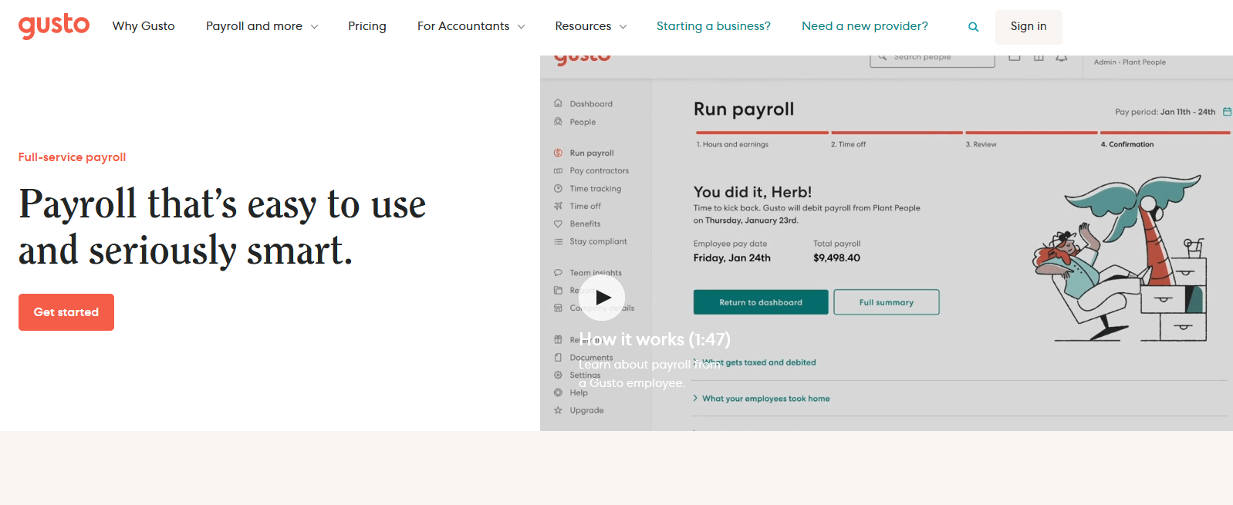Click the Get started button

pos(66,312)
